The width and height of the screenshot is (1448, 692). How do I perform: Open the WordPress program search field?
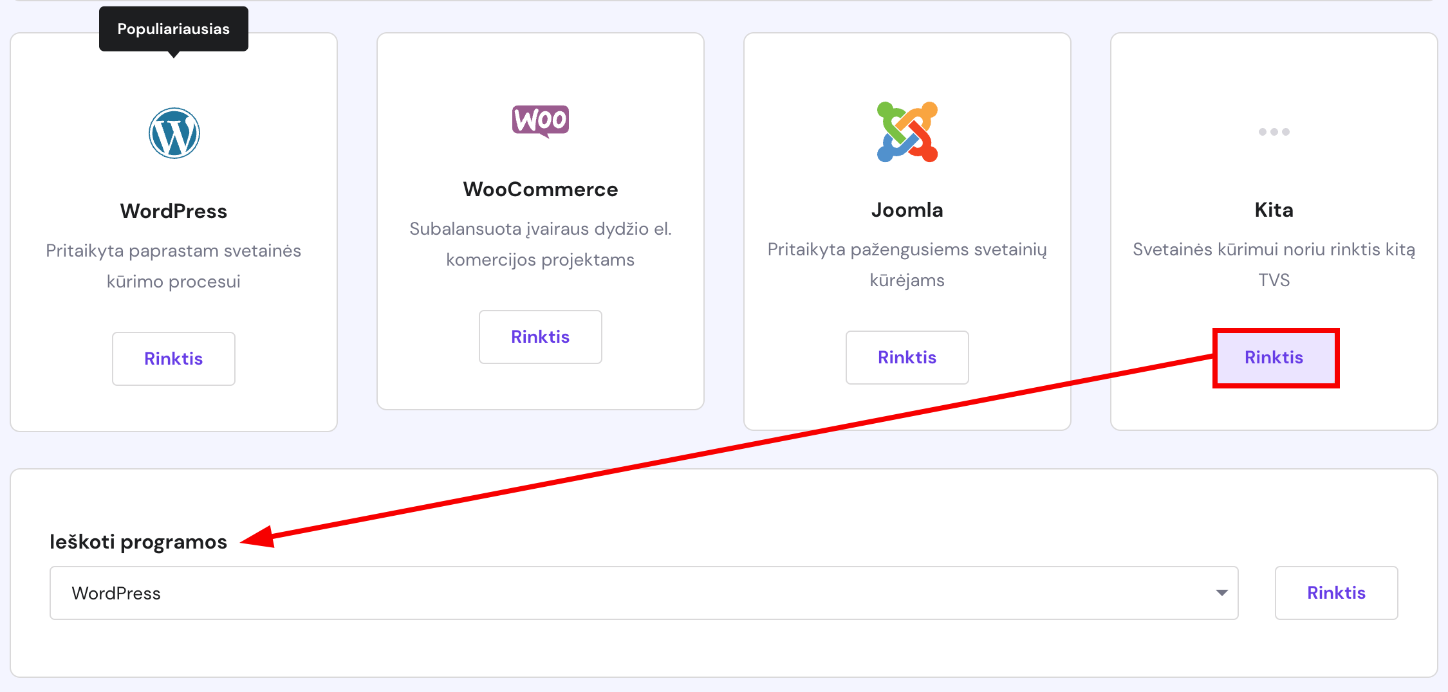tap(644, 593)
